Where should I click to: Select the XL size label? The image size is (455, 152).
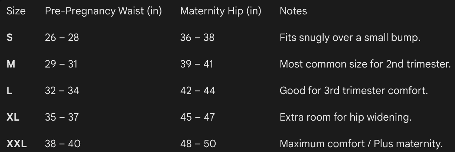(x=13, y=117)
